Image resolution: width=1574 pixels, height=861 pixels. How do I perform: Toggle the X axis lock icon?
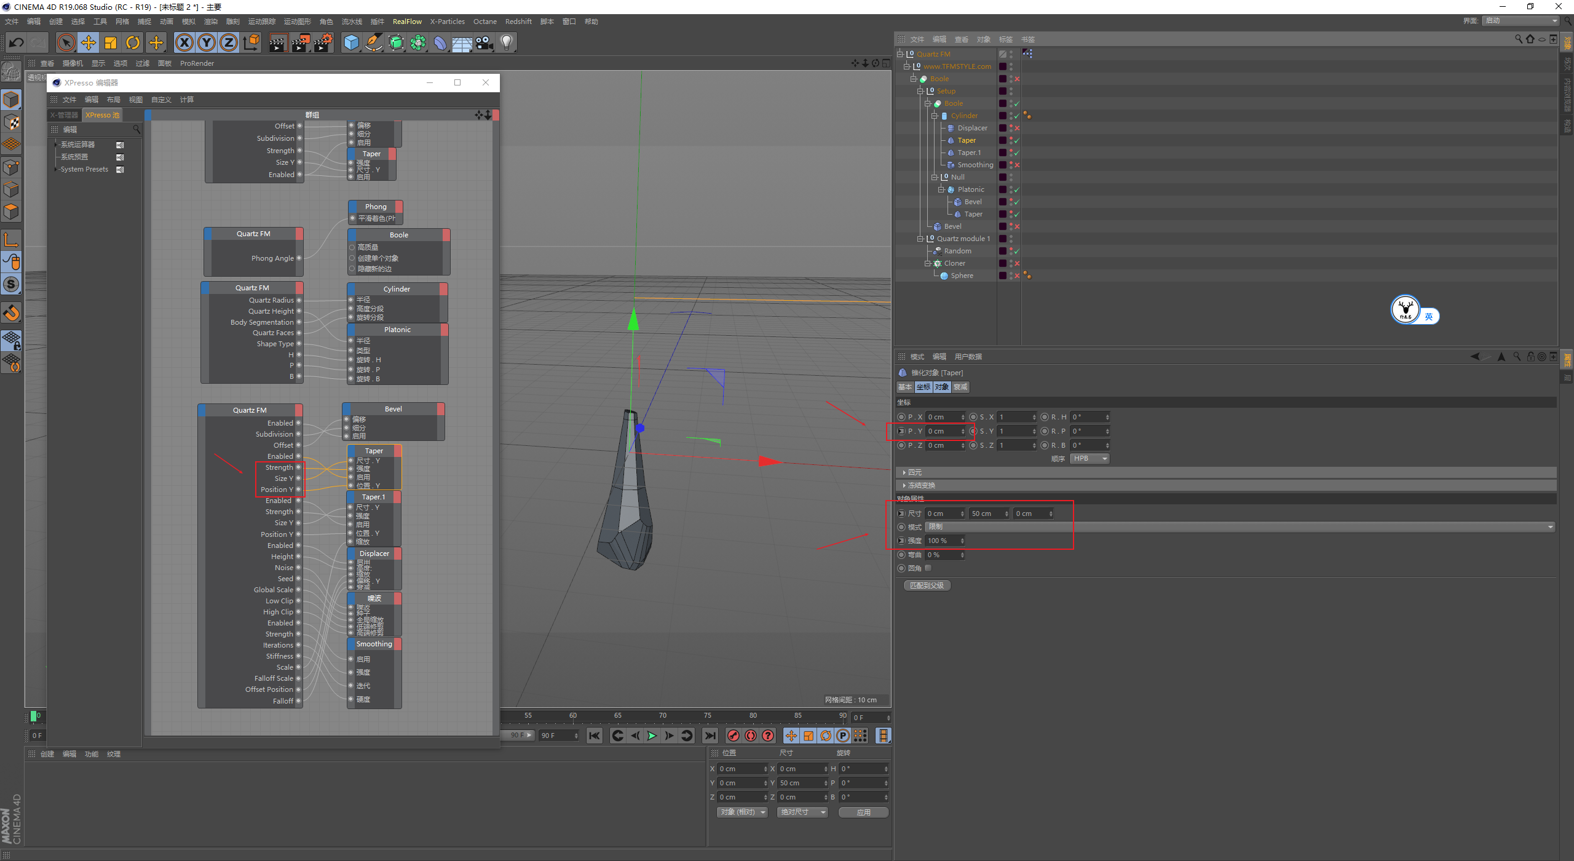pos(184,42)
